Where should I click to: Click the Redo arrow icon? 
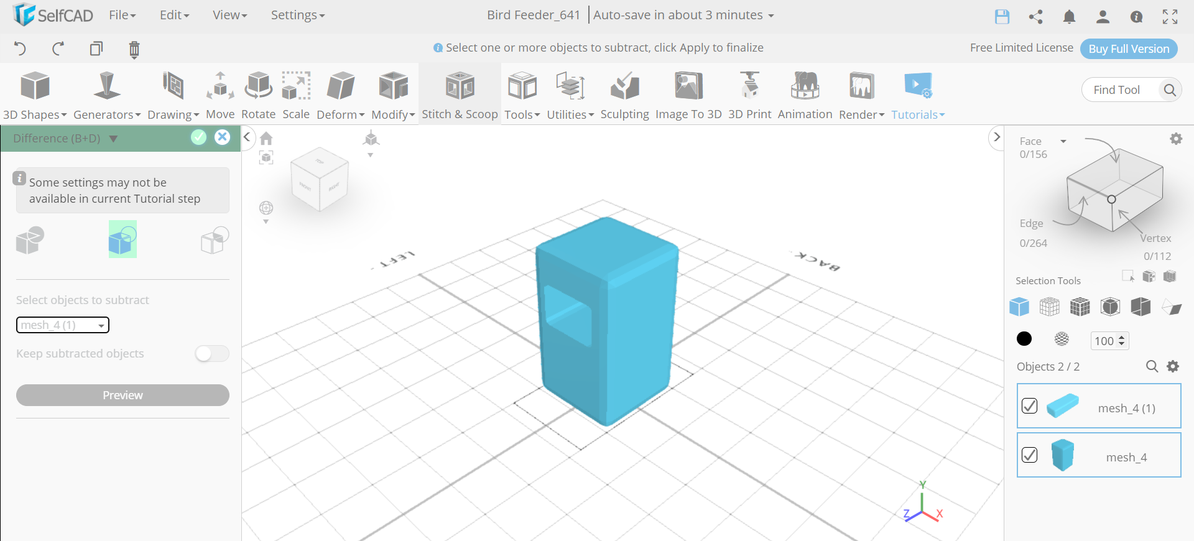coord(58,49)
